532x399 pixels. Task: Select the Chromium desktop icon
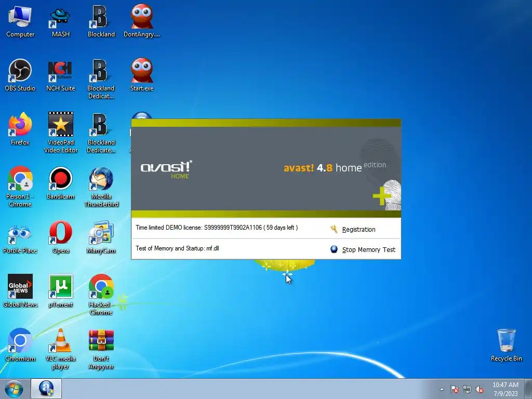20,345
